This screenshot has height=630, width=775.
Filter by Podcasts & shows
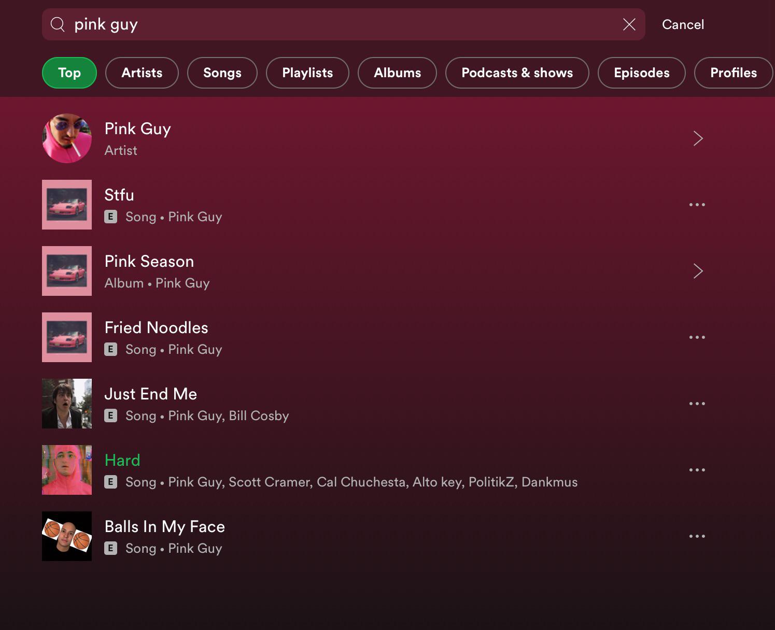point(517,73)
